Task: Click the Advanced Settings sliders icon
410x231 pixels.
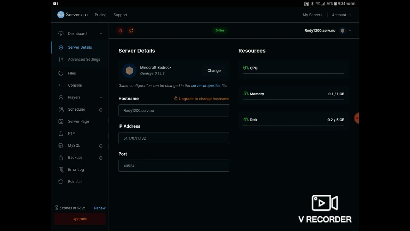Action: point(61,59)
